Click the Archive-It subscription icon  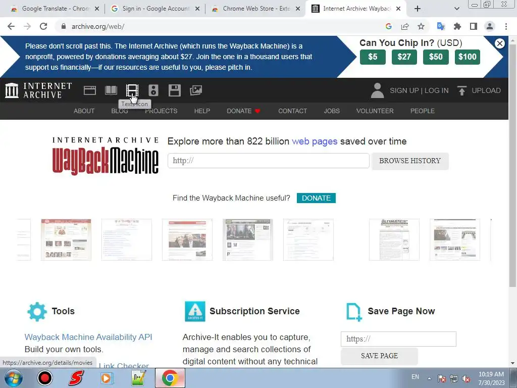point(195,311)
